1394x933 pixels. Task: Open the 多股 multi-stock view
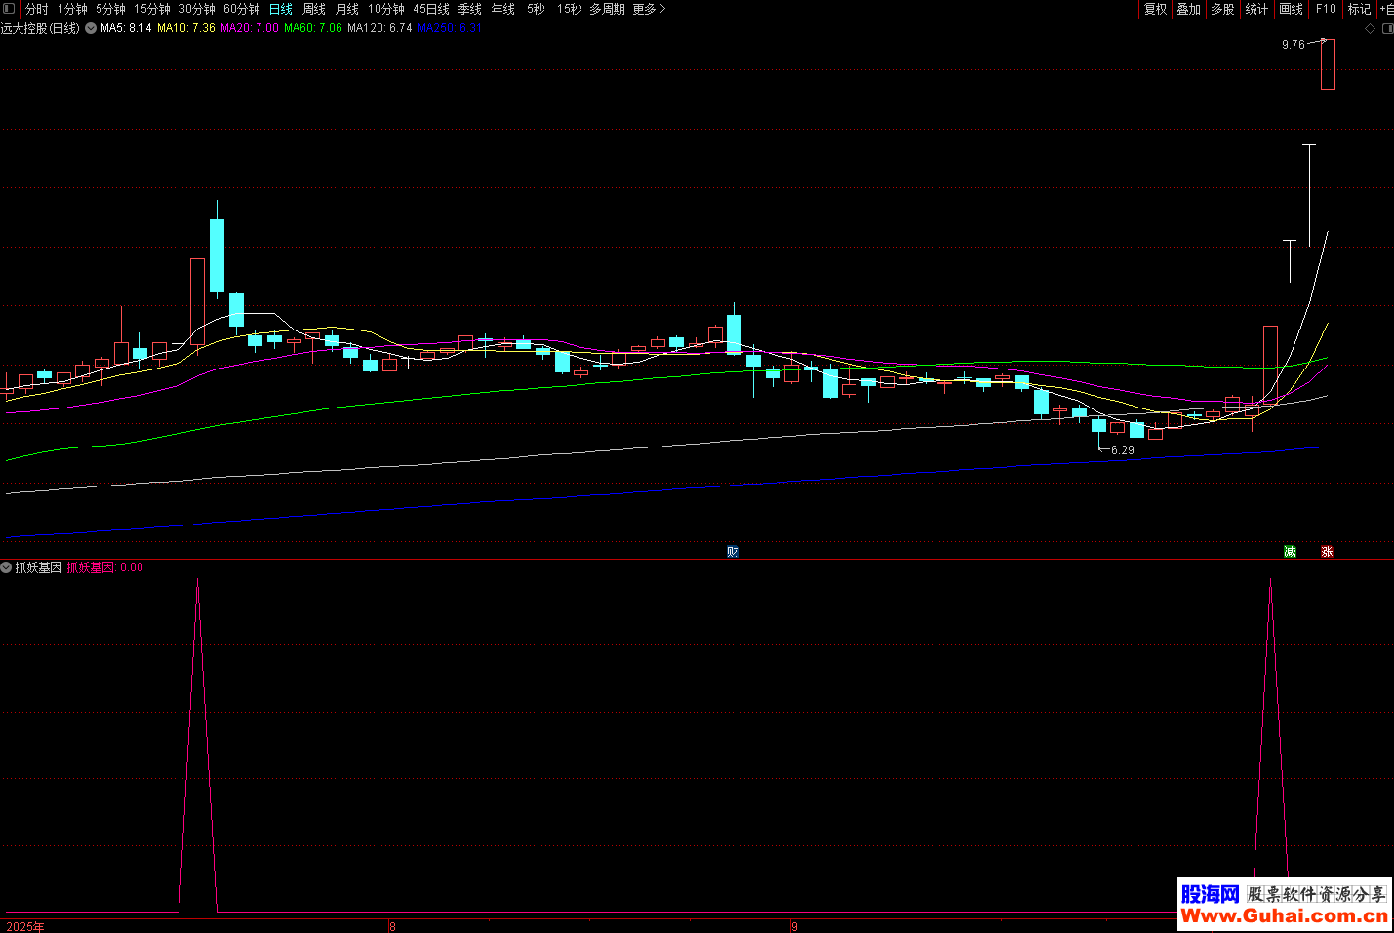click(1222, 9)
